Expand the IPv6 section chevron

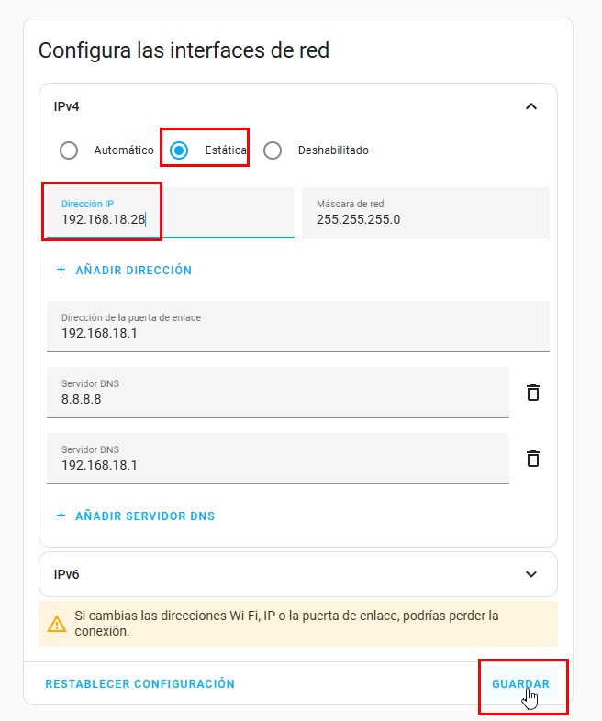530,574
